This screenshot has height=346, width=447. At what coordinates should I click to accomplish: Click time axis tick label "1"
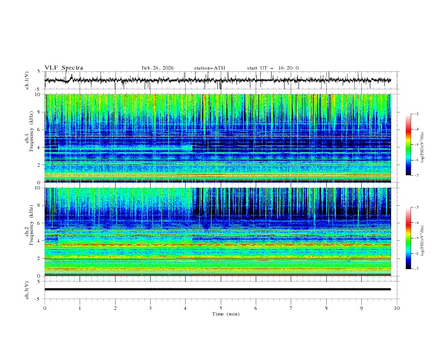point(80,308)
